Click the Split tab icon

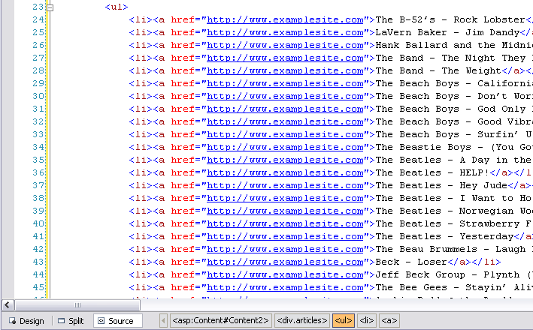62,320
